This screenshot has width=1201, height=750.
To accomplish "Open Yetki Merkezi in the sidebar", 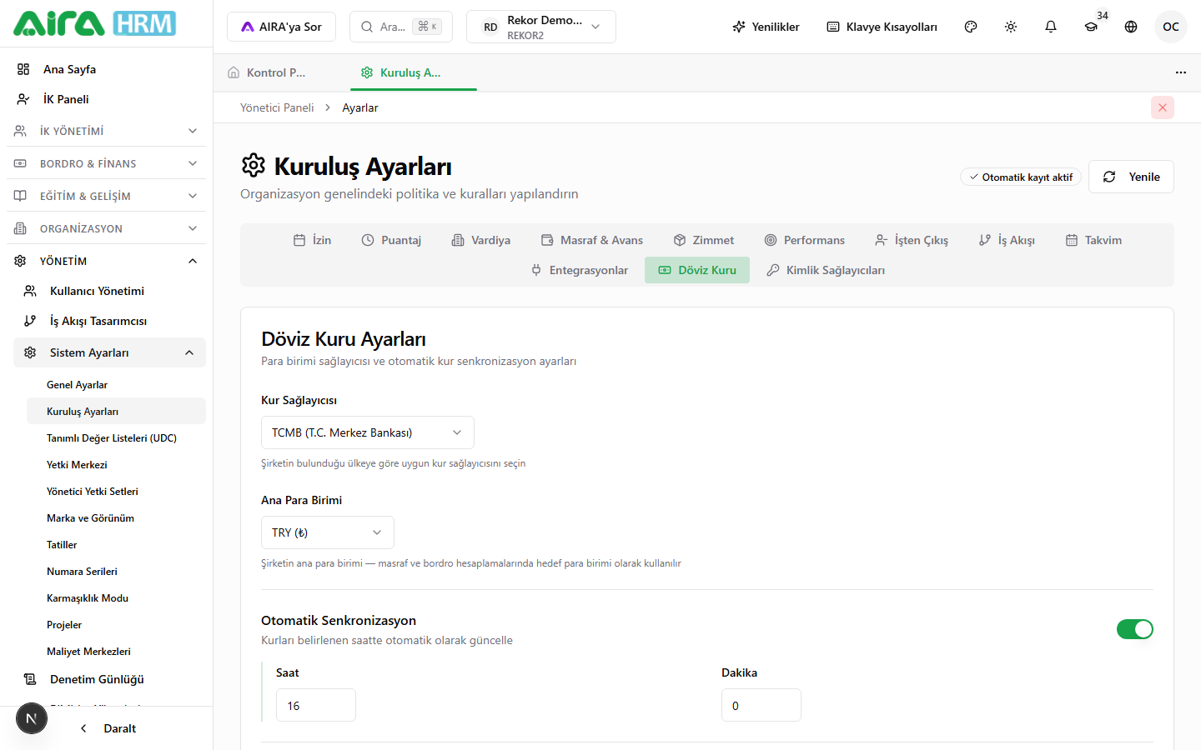I will (x=116, y=465).
